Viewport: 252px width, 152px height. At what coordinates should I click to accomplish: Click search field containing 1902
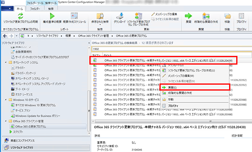coord(172,49)
